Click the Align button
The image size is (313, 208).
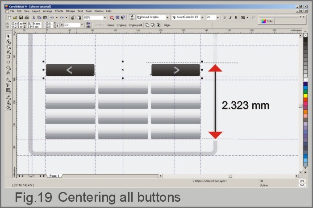click(x=167, y=25)
